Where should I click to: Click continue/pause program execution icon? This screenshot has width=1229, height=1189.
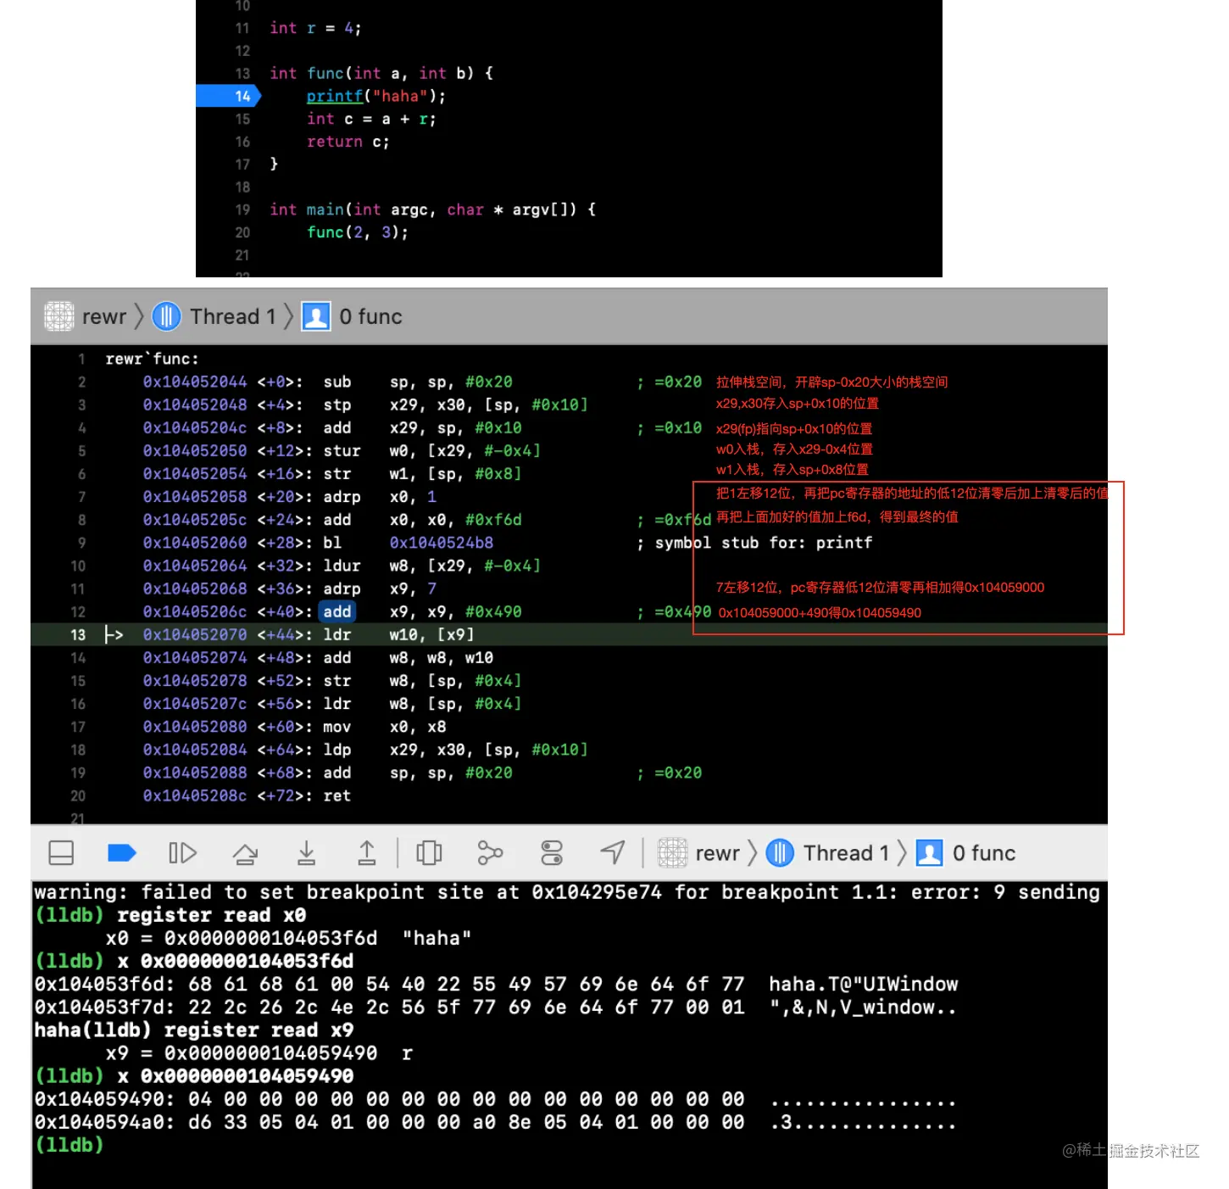coord(182,853)
